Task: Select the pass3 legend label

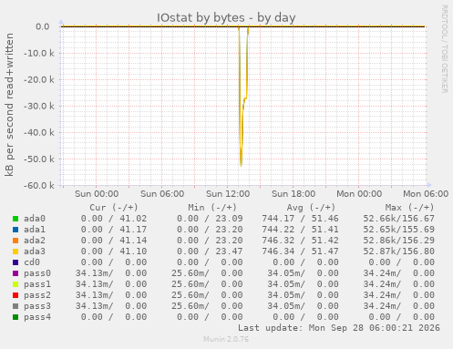Action: pyautogui.click(x=37, y=306)
